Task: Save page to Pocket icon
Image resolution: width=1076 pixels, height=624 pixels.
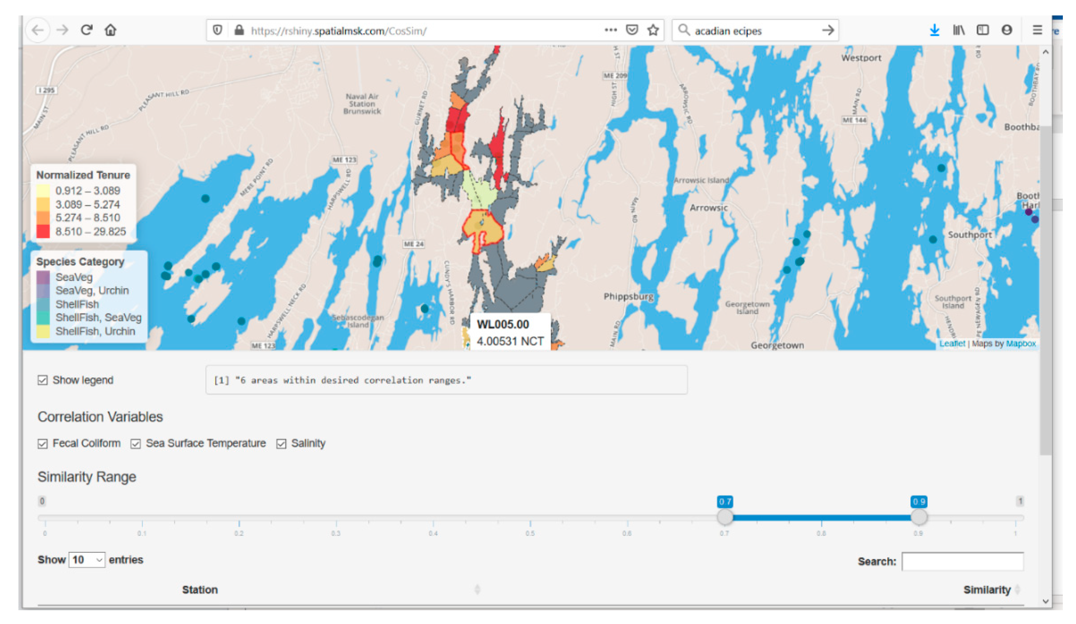Action: (x=632, y=30)
